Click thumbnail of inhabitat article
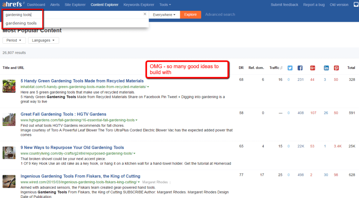This screenshot has height=198, width=359. point(9,86)
